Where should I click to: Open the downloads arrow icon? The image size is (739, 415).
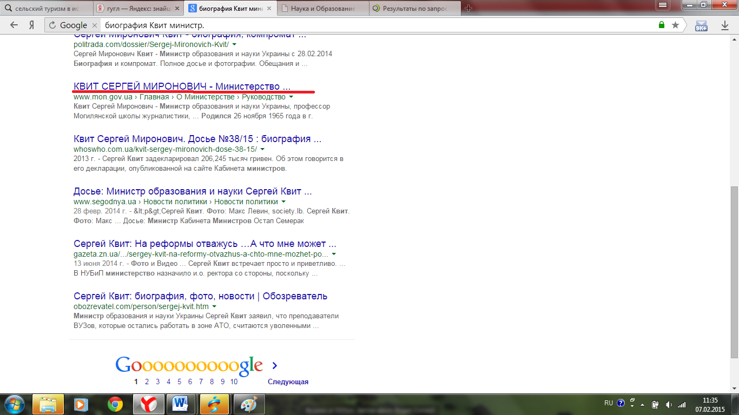tap(725, 25)
